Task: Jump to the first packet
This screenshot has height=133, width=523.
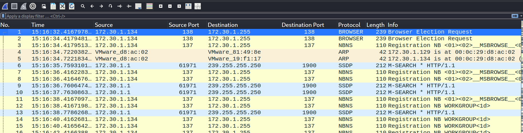Action: coord(120,6)
